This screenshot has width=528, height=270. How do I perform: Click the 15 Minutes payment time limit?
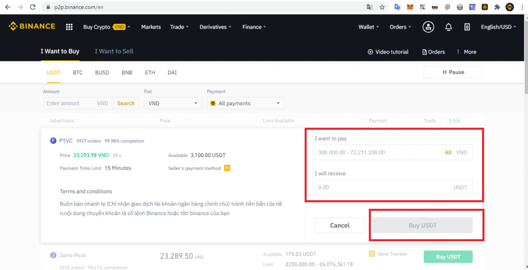click(118, 168)
